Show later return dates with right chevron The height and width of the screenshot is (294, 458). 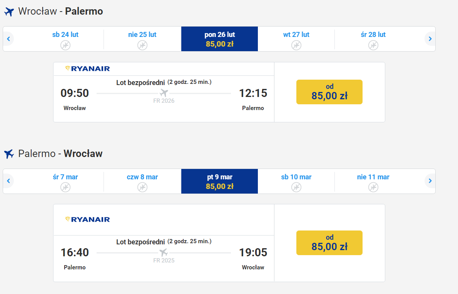[x=430, y=181]
